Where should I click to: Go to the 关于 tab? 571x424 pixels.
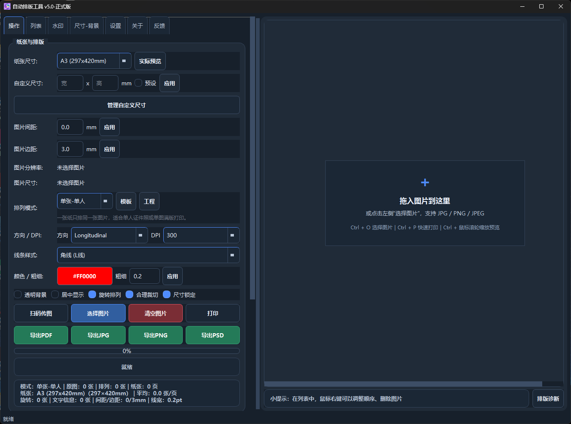tap(137, 26)
